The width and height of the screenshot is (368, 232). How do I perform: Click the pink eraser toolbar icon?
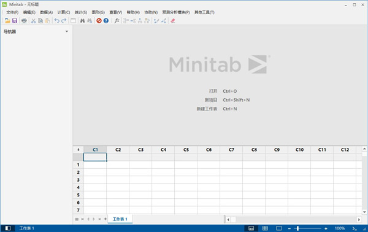tap(173, 21)
